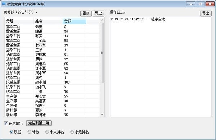Select the row for 刘世平

pos(52,64)
